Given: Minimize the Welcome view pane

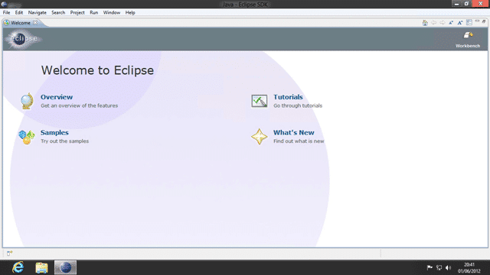Looking at the screenshot, I should click(x=477, y=21).
